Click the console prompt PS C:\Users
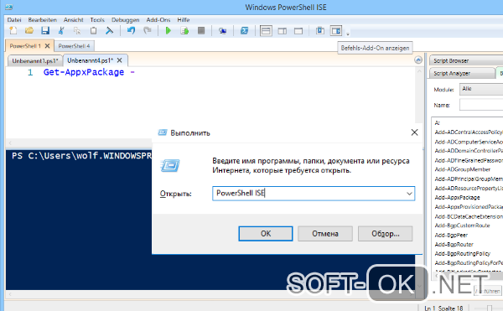This screenshot has width=503, height=311. click(81, 156)
